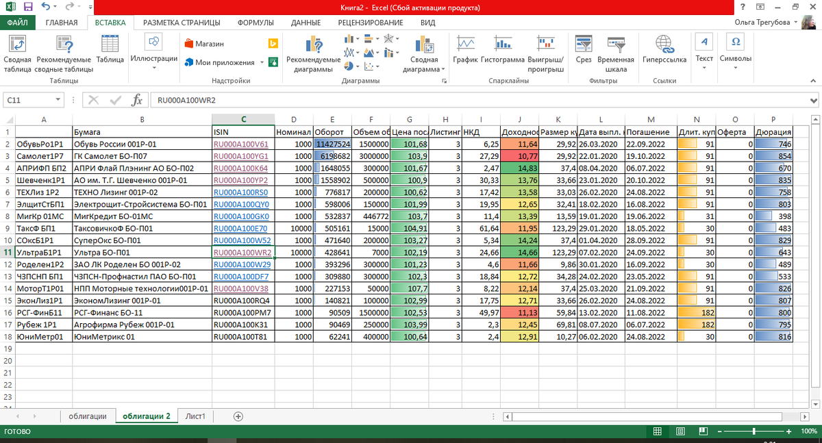
Task: Insert a bar chart from Диаграммы
Action: (x=371, y=39)
